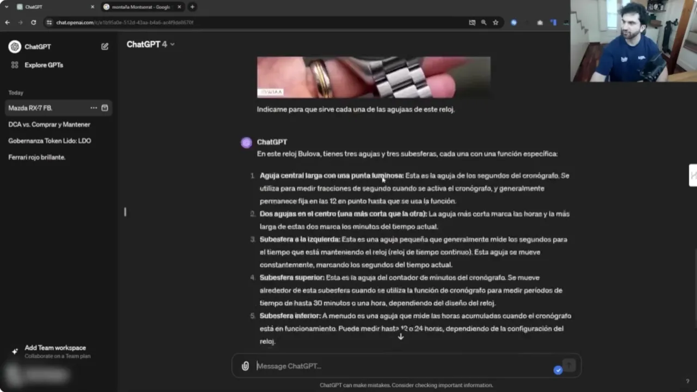The width and height of the screenshot is (697, 392).
Task: Open the new chat compose icon
Action: [x=105, y=47]
